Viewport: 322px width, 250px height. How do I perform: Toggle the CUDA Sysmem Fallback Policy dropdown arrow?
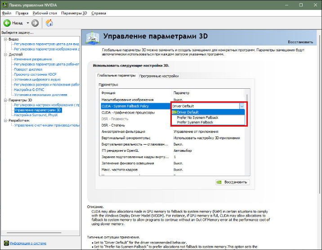tap(241, 106)
